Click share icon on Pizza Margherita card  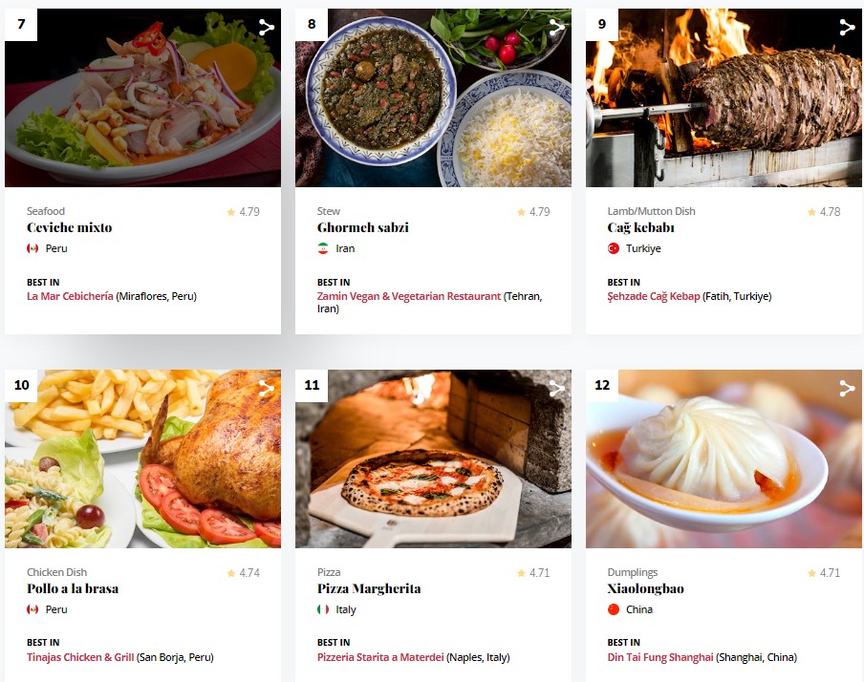coord(556,389)
